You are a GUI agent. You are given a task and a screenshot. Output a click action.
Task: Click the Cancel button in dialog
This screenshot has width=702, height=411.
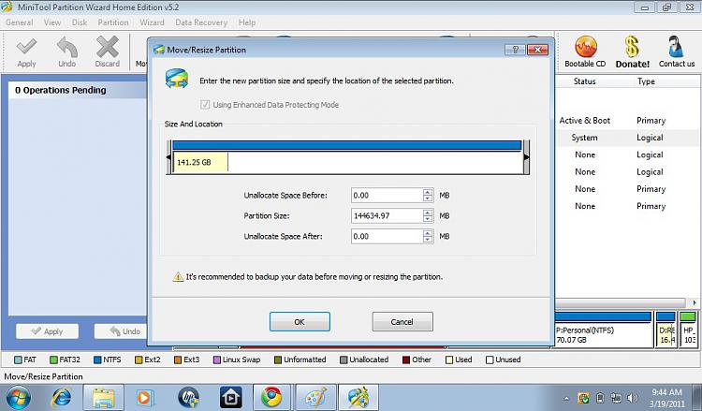pyautogui.click(x=402, y=322)
